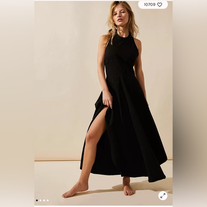Open fullscreen with the expand arrows icon
Image resolution: width=207 pixels, height=207 pixels.
point(163,196)
